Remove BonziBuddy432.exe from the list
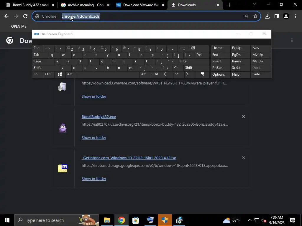 (x=243, y=117)
